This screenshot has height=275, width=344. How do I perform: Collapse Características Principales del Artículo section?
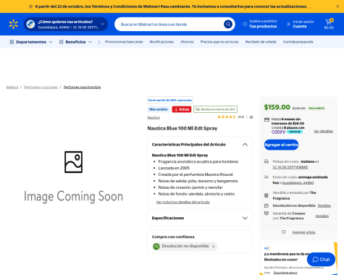pyautogui.click(x=245, y=145)
